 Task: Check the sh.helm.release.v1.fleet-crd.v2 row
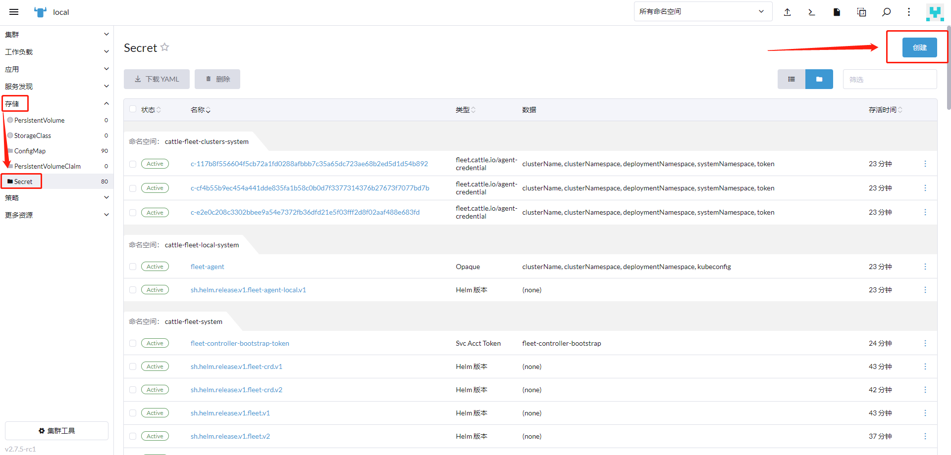(x=133, y=390)
